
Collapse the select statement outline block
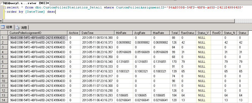click(x=5, y=8)
